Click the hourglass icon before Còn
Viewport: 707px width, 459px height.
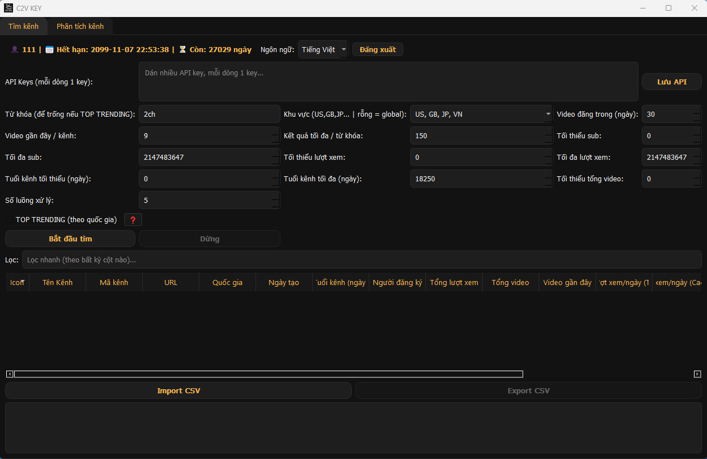(182, 50)
